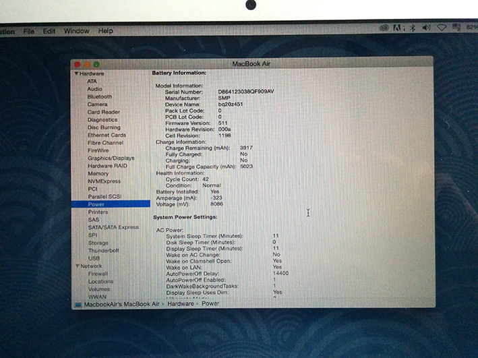Image resolution: width=478 pixels, height=358 pixels.
Task: Select Ethernet Cards in the sidebar
Action: point(107,135)
